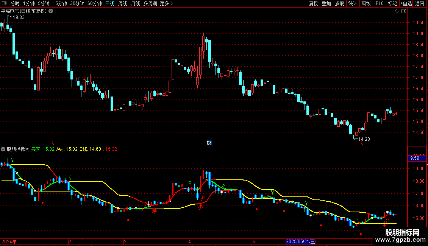Viewport: 428px width, 246px height.
Task: Select the 1分钟 period tab
Action: (x=29, y=3)
